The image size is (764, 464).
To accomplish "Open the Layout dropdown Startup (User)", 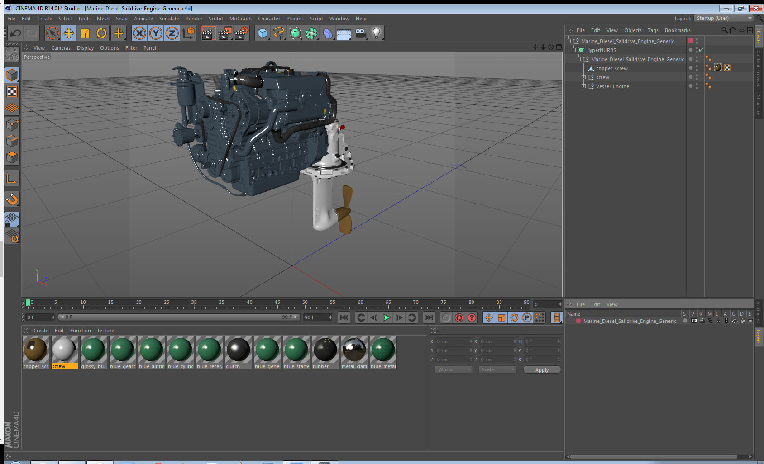I will [724, 18].
